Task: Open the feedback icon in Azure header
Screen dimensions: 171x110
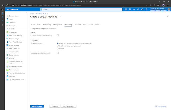Action: [146, 9]
